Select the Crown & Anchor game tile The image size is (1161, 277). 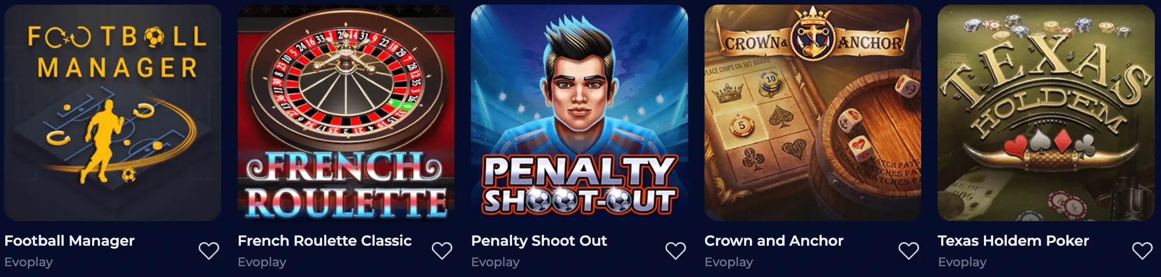point(813,113)
